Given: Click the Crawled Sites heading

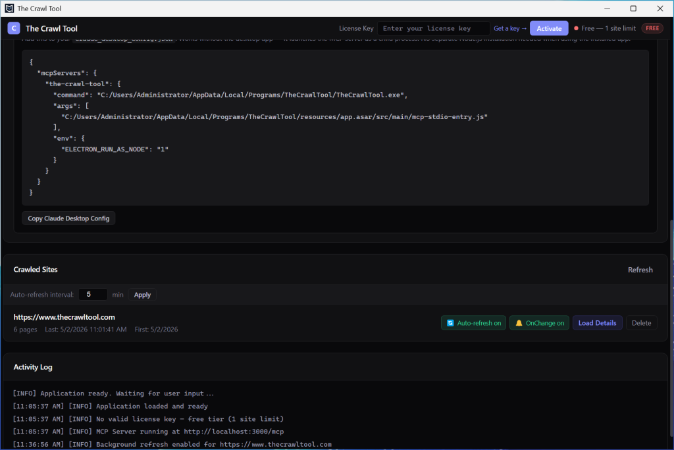Looking at the screenshot, I should click(36, 270).
